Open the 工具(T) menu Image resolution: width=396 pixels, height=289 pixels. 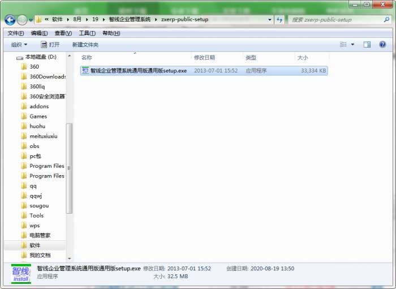pyautogui.click(x=87, y=33)
